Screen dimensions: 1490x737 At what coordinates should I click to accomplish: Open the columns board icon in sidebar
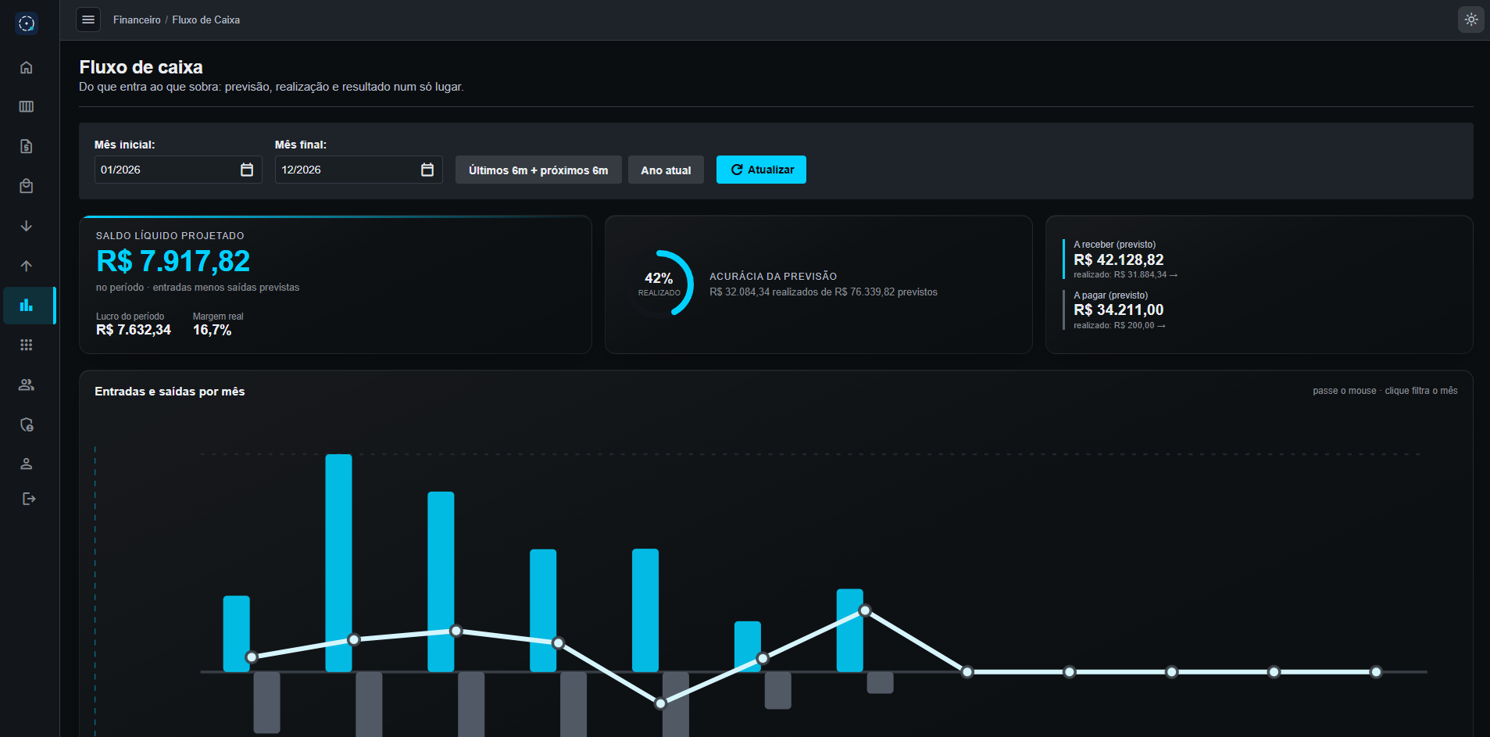click(27, 106)
